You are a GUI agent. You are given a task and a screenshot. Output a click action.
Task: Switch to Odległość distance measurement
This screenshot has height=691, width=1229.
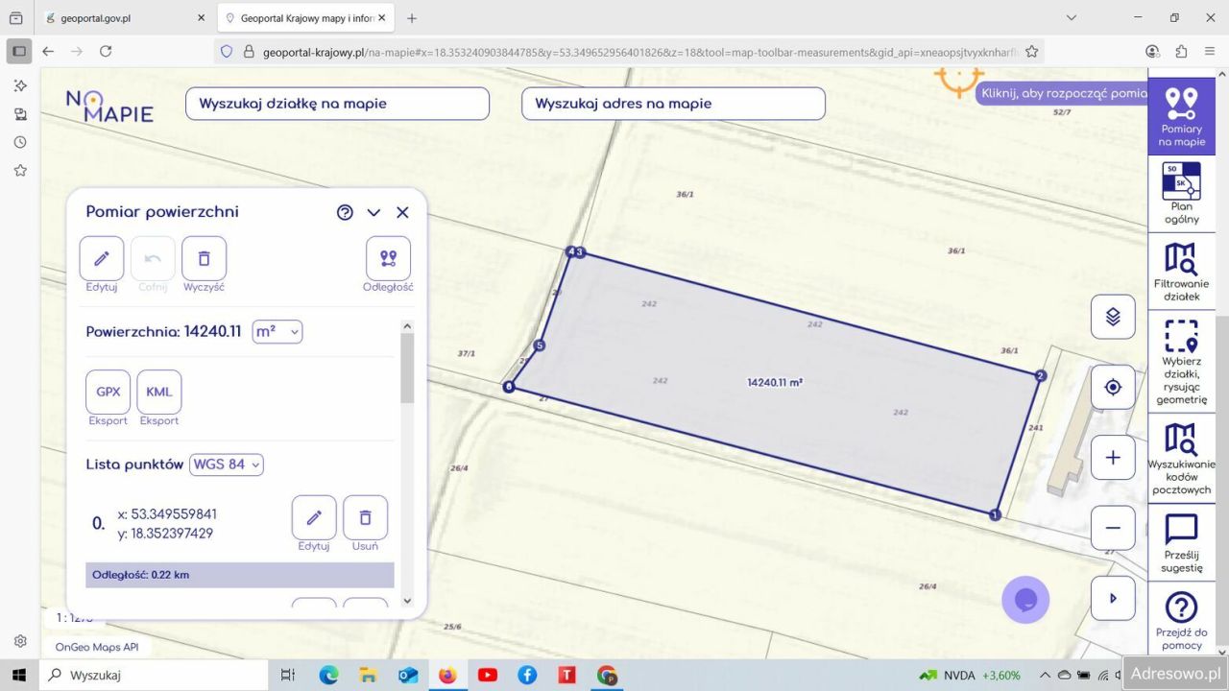tap(388, 259)
